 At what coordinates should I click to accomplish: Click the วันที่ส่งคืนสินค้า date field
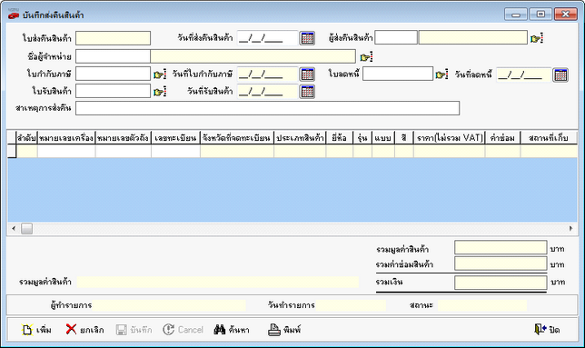click(x=267, y=38)
